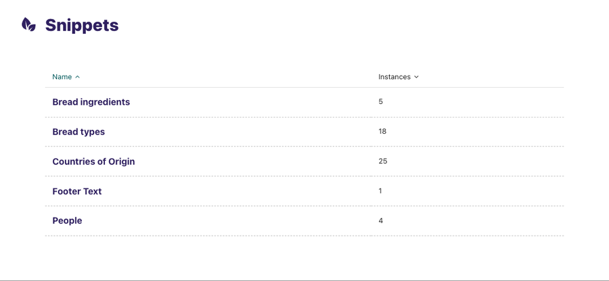
Task: Click Footer Text's instance count of 1
Action: tap(380, 190)
